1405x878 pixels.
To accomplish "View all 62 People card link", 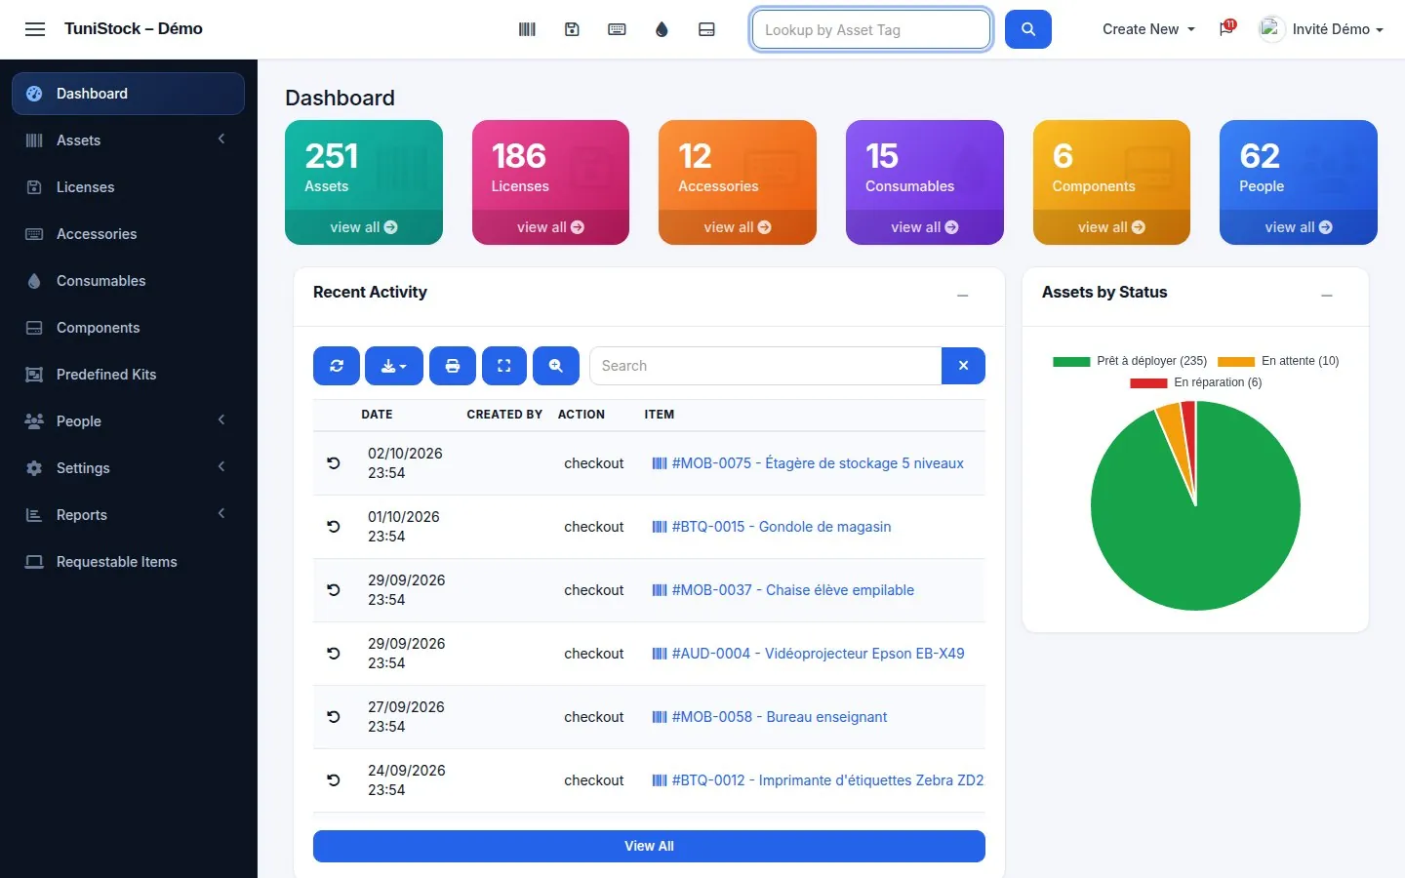I will point(1299,227).
